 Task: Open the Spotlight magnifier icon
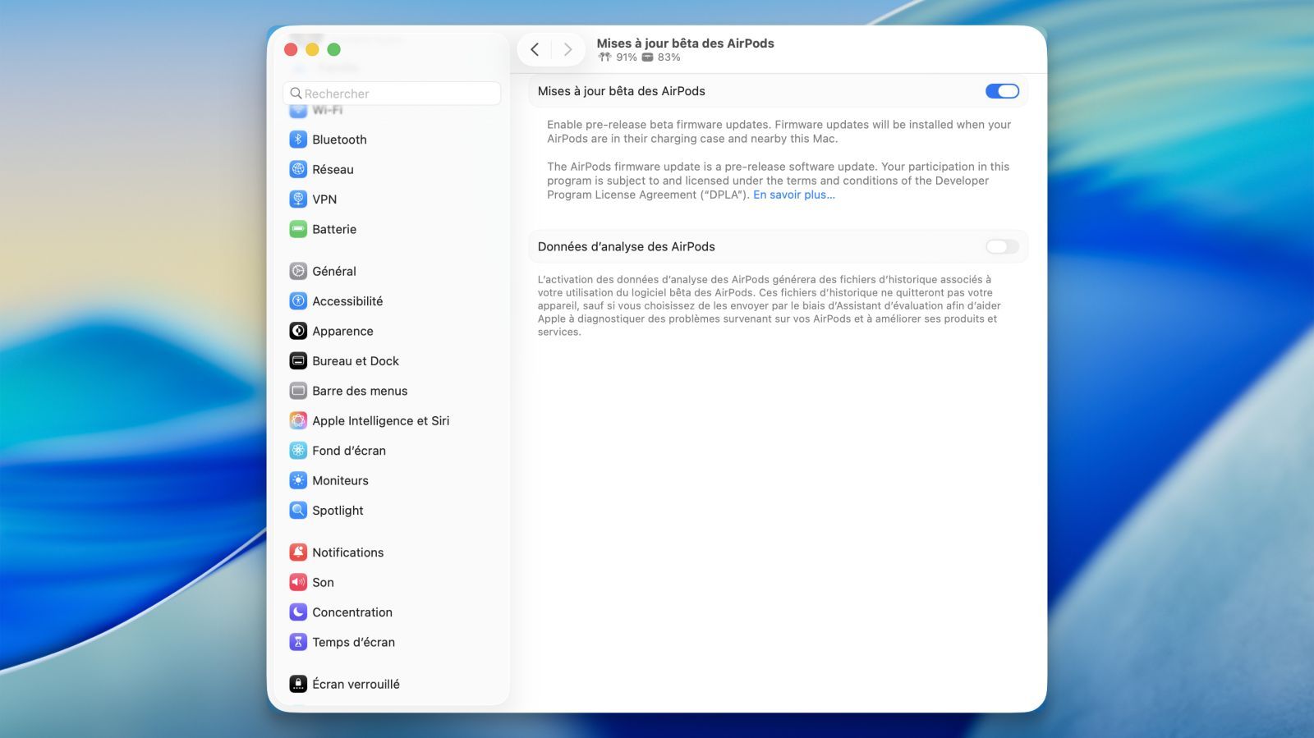click(298, 511)
